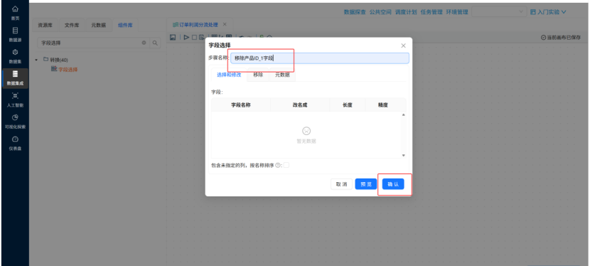Open the empty dropdown box beside 环境管理
This screenshot has width=590, height=266.
tap(499, 12)
